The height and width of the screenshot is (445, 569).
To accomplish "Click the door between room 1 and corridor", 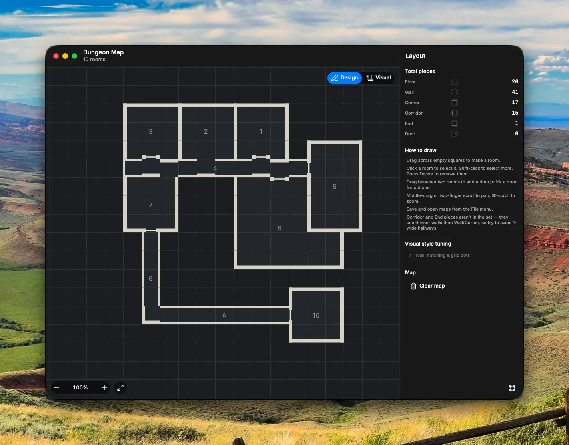I will [261, 157].
